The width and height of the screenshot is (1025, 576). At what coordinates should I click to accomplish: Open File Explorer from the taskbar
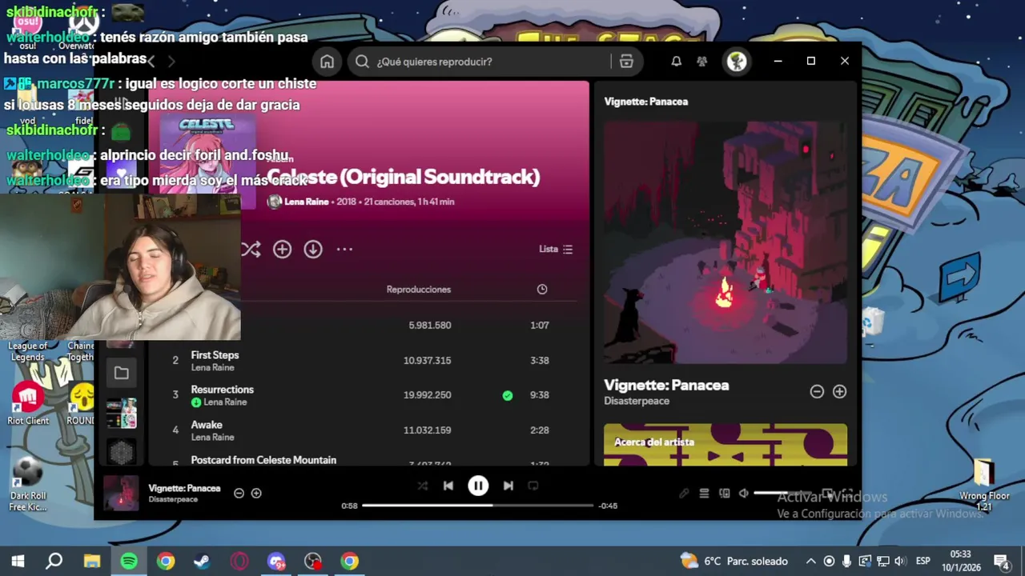92,561
